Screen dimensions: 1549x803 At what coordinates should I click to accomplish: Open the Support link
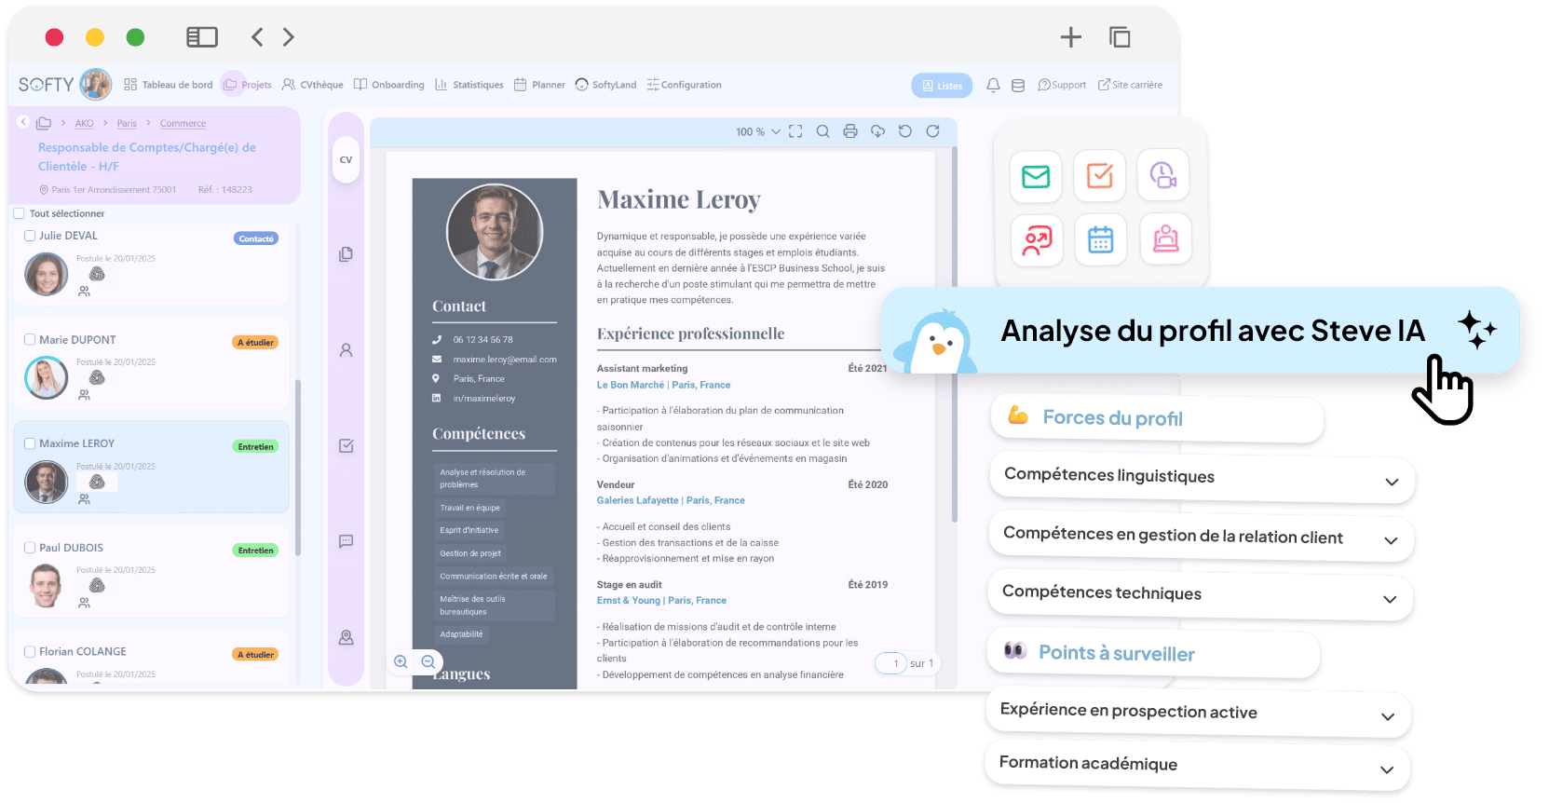[1062, 85]
